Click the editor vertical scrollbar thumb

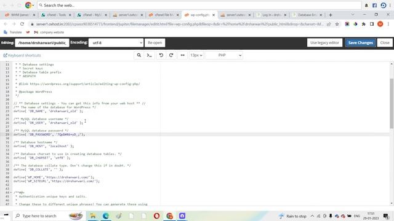point(392,103)
